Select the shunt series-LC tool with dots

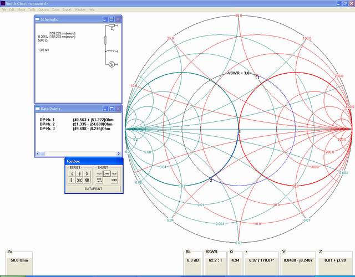(114, 180)
